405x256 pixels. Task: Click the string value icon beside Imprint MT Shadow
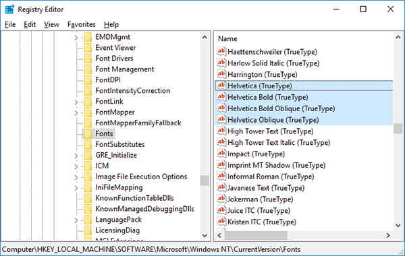(221, 165)
